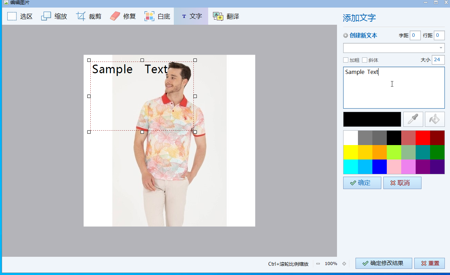Select the 选区 selection tool
Screen dimensions: 450x275
[x=20, y=16]
